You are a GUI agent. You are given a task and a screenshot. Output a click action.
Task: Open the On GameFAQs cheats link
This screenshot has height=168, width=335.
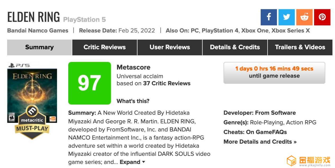pos(266,132)
